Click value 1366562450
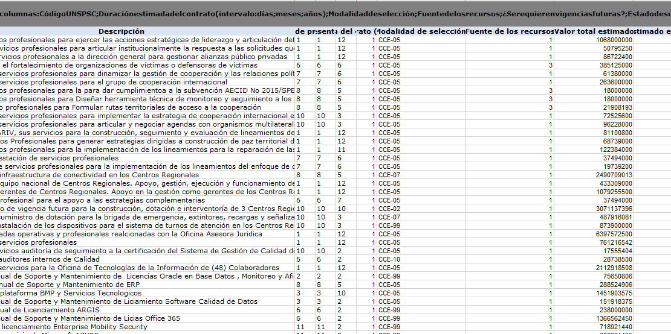The height and width of the screenshot is (334, 671). coord(594,318)
